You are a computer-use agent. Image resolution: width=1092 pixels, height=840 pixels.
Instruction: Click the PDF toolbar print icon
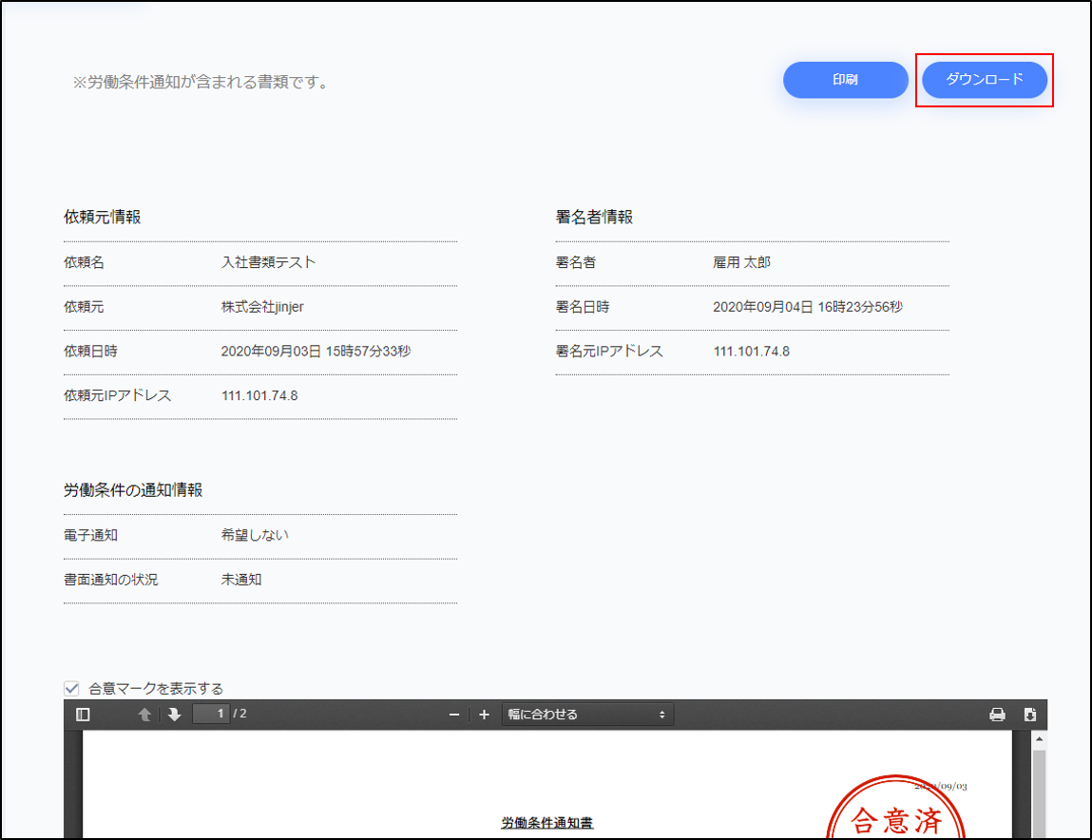click(x=997, y=715)
